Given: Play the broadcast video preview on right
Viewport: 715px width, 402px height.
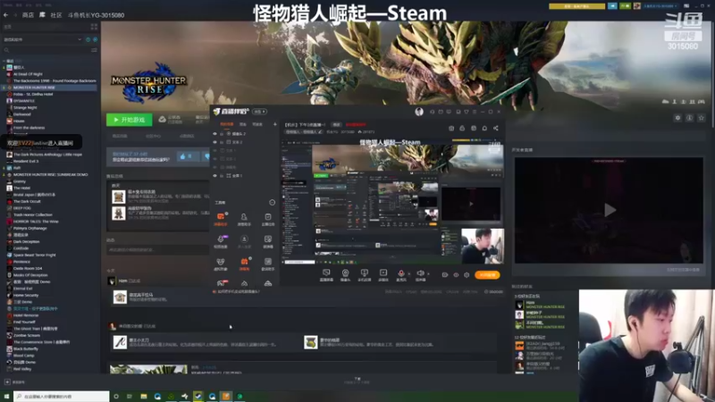Looking at the screenshot, I should (610, 210).
